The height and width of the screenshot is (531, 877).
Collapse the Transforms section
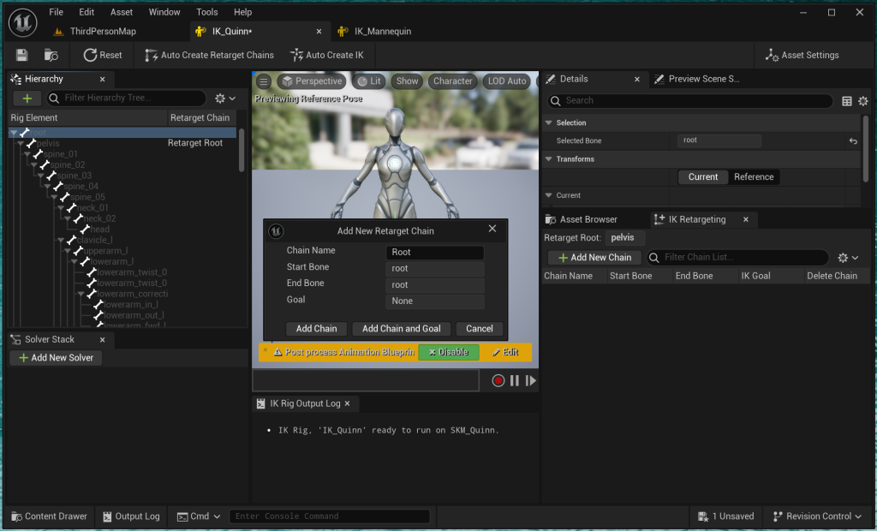coord(549,159)
